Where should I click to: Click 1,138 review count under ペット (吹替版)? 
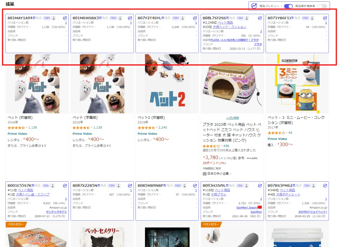(33, 128)
